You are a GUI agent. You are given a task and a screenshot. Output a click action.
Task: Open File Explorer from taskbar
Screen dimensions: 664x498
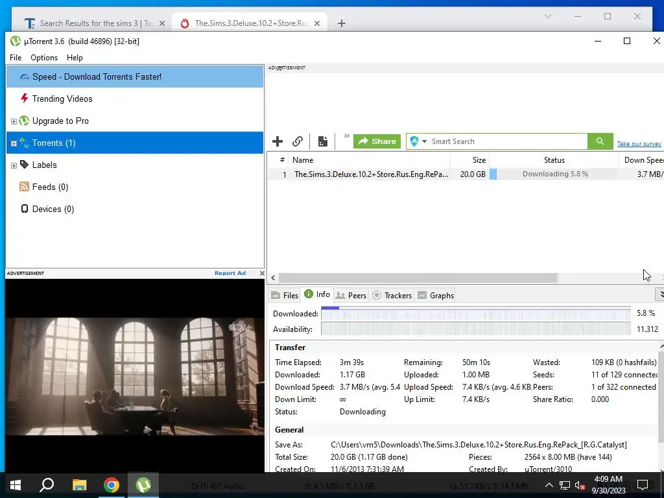pyautogui.click(x=79, y=485)
